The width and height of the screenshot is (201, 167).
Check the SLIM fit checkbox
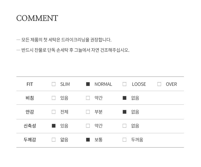pyautogui.click(x=54, y=84)
